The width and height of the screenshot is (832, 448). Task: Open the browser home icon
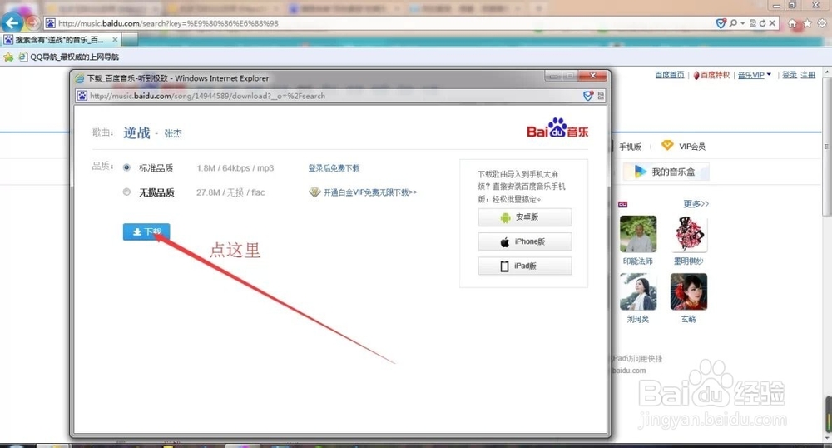(792, 23)
